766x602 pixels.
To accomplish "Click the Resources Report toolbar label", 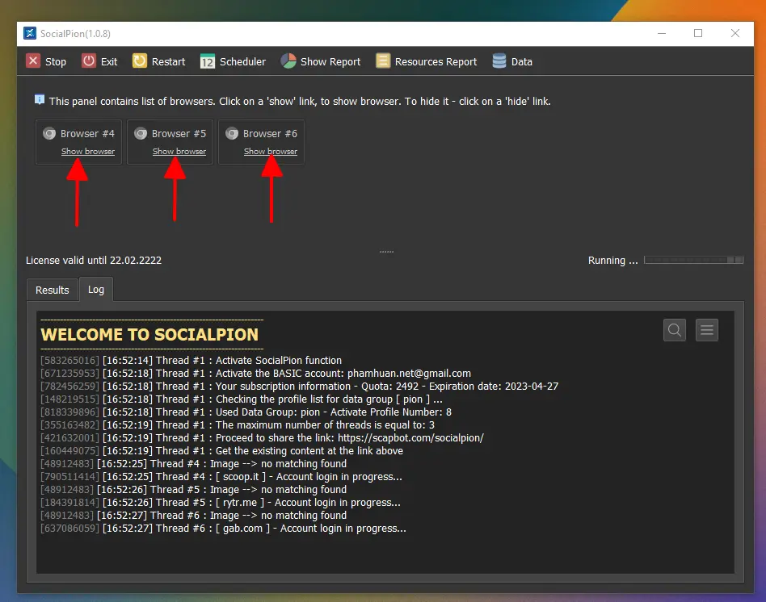I will click(436, 62).
